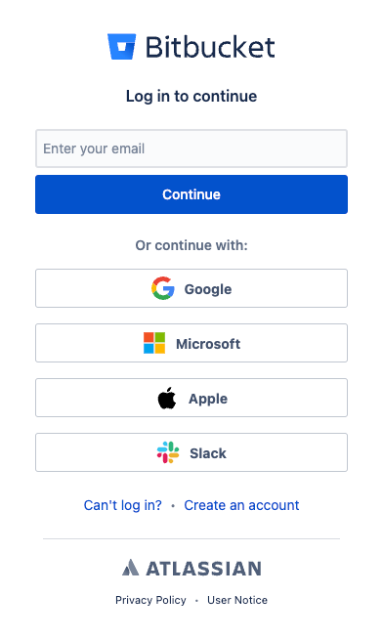Follow the Create an account link

241,505
